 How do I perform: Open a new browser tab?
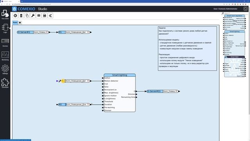click(22, 1)
